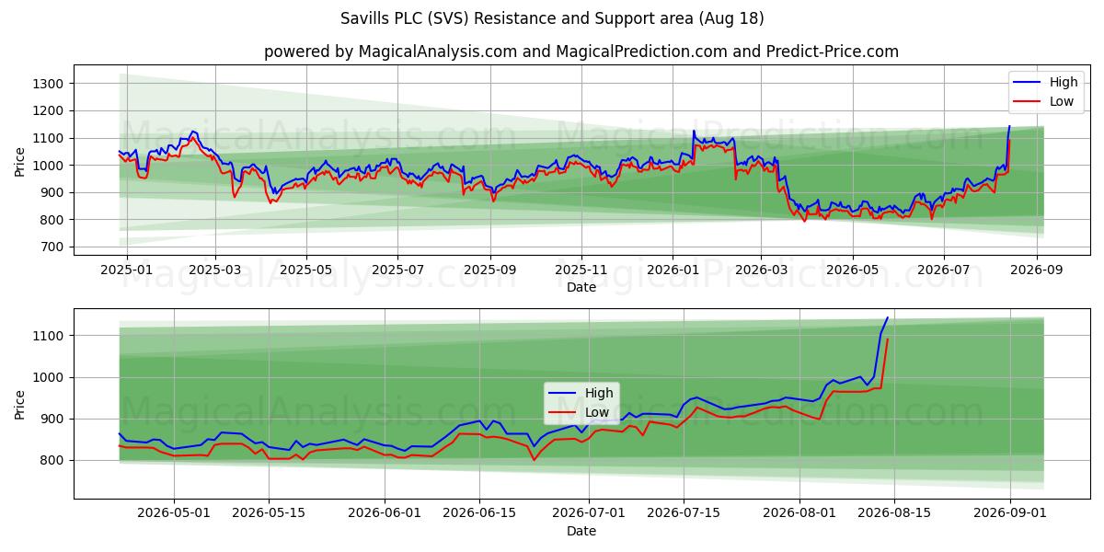Image resolution: width=1104 pixels, height=552 pixels.
Task: Click the 'Price' axis label of bottom chart
Action: [21, 404]
